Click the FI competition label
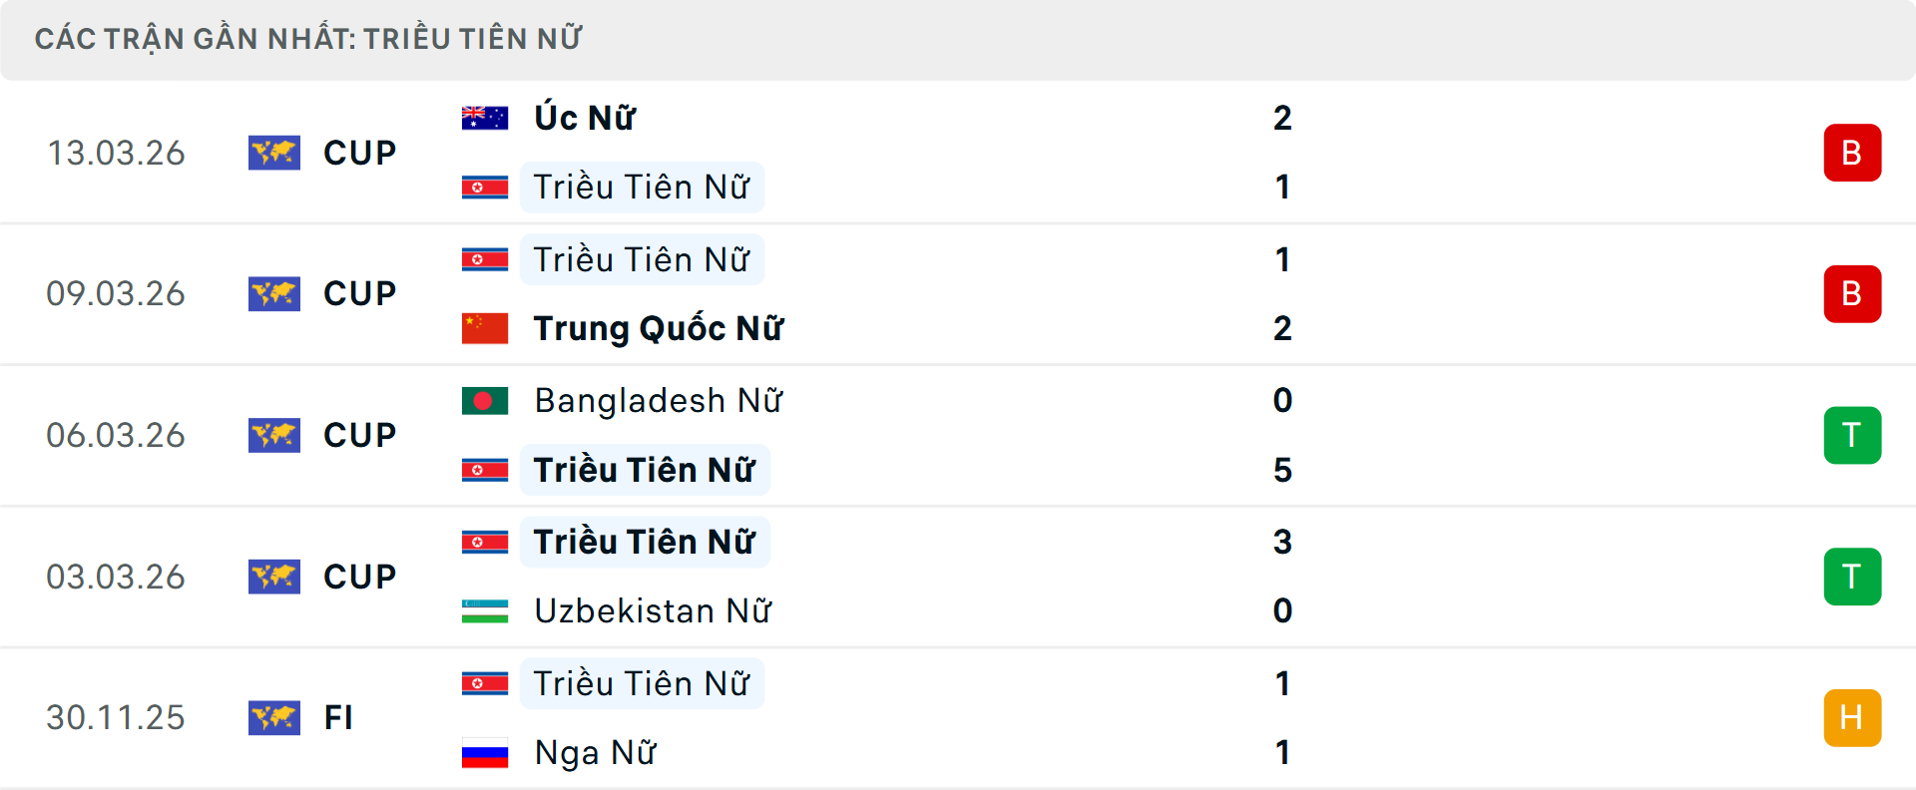This screenshot has height=790, width=1916. pos(338,718)
